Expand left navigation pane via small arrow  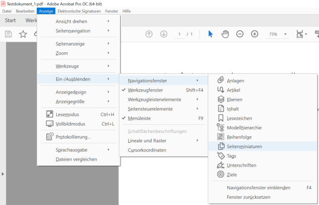click(x=2, y=174)
